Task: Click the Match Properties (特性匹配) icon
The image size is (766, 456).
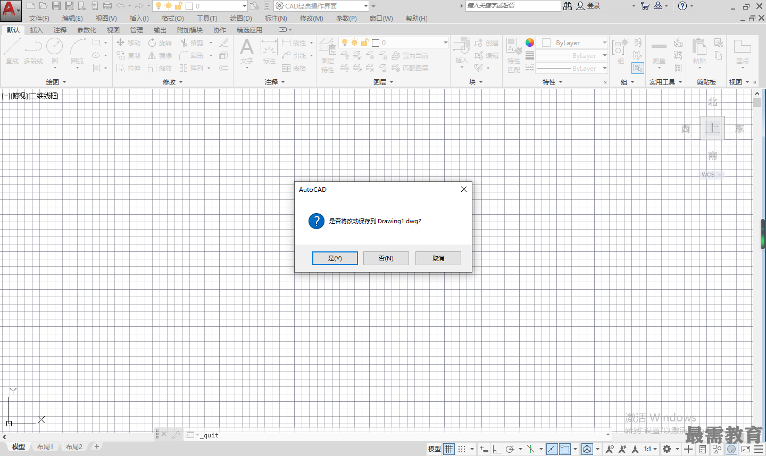Action: coord(514,55)
